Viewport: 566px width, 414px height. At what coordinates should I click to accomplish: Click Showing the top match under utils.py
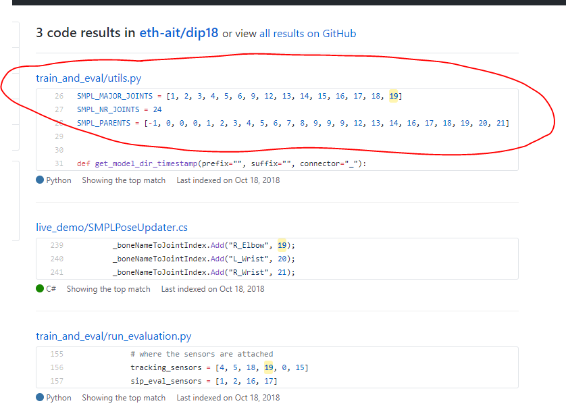124,180
